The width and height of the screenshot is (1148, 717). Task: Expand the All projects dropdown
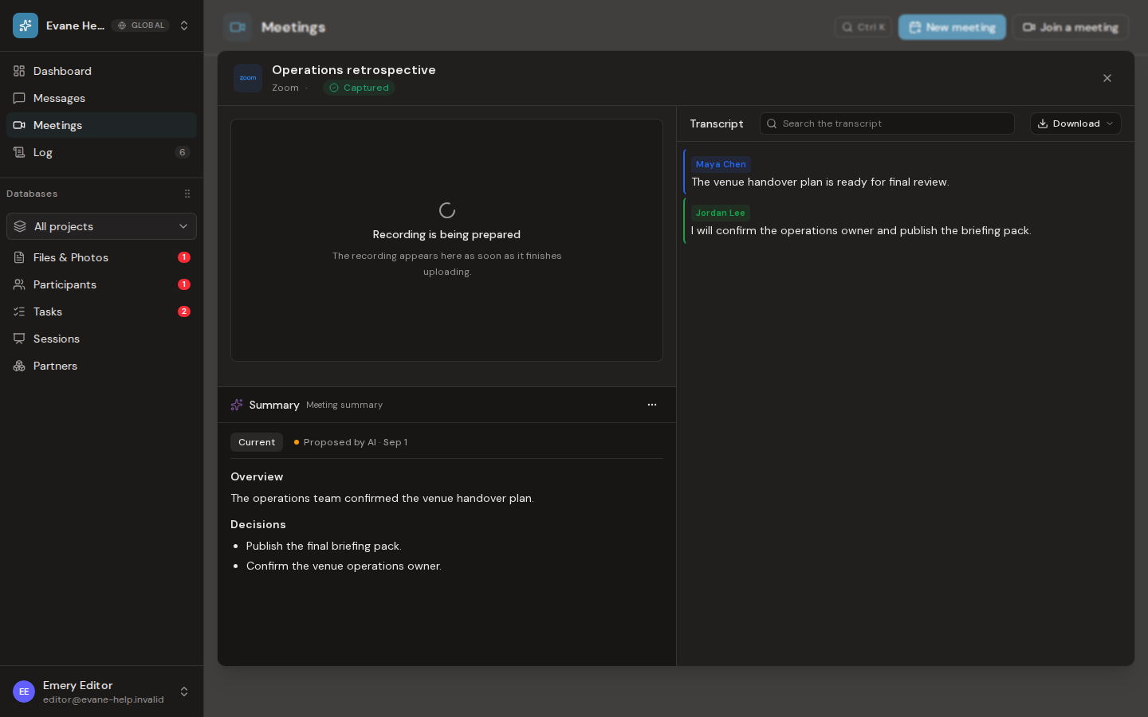point(101,226)
